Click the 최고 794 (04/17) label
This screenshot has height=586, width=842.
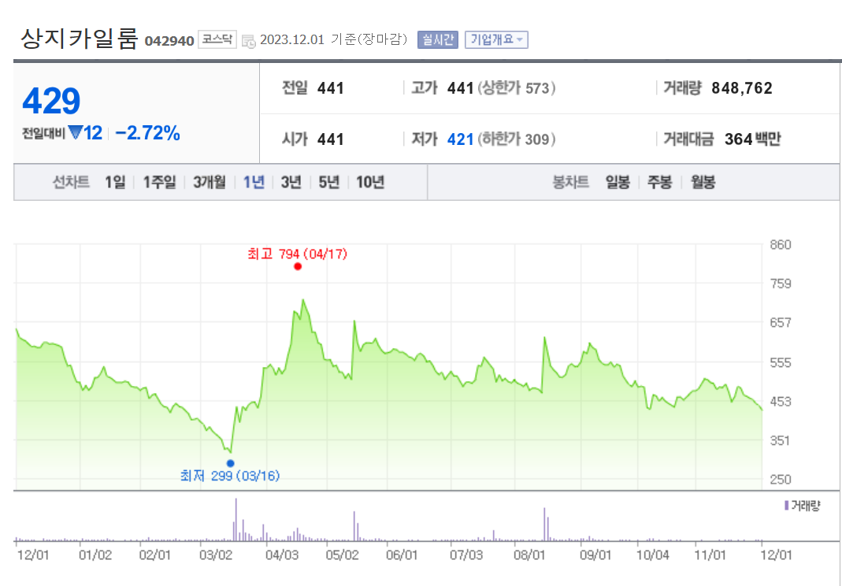[x=298, y=254]
